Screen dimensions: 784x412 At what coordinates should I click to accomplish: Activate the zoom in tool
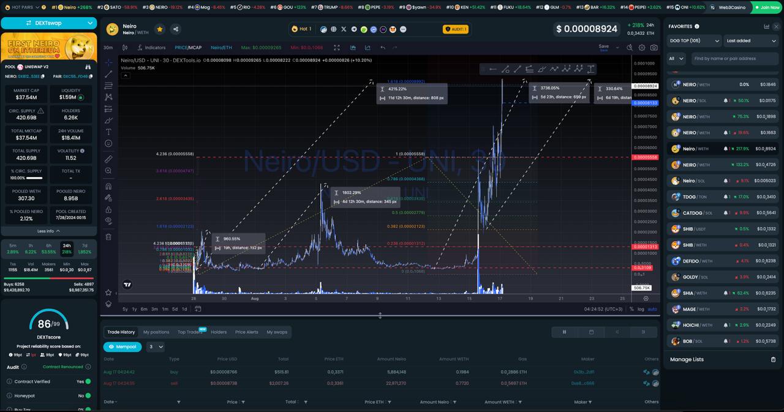click(x=108, y=171)
